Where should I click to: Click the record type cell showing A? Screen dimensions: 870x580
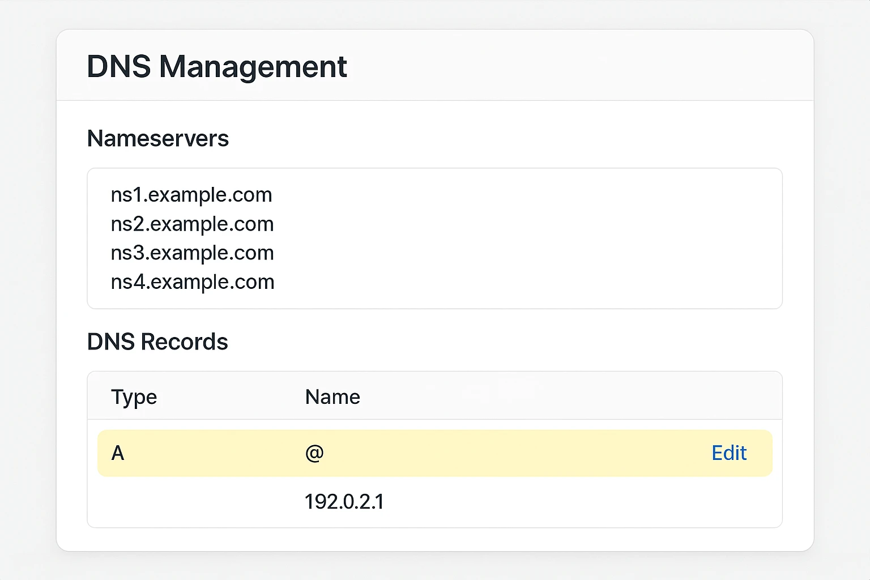coord(117,453)
